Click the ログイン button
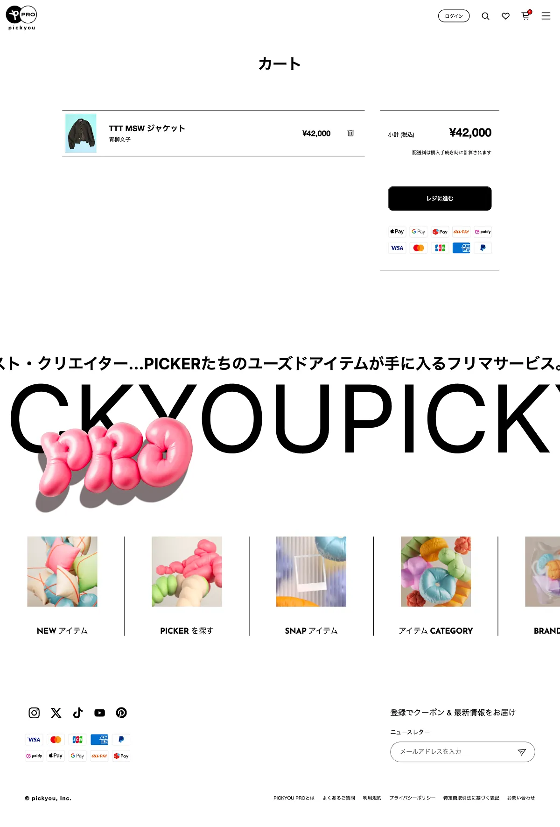The height and width of the screenshot is (827, 560). 454,16
